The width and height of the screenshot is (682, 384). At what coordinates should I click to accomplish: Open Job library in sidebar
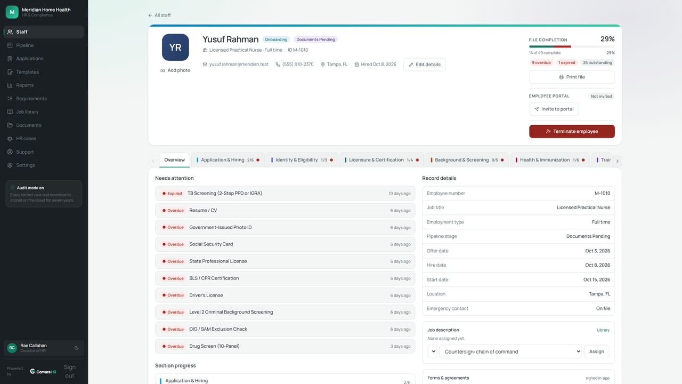pos(44,112)
